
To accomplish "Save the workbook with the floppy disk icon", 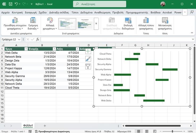I will pyautogui.click(x=10, y=4).
